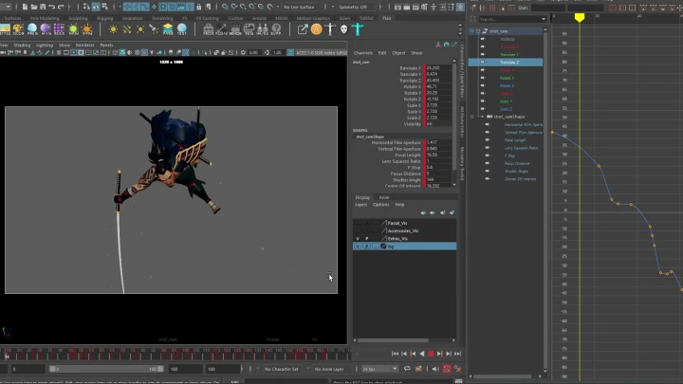The width and height of the screenshot is (683, 384).
Task: Click the directional light arrows shelf icon
Action: click(x=127, y=29)
